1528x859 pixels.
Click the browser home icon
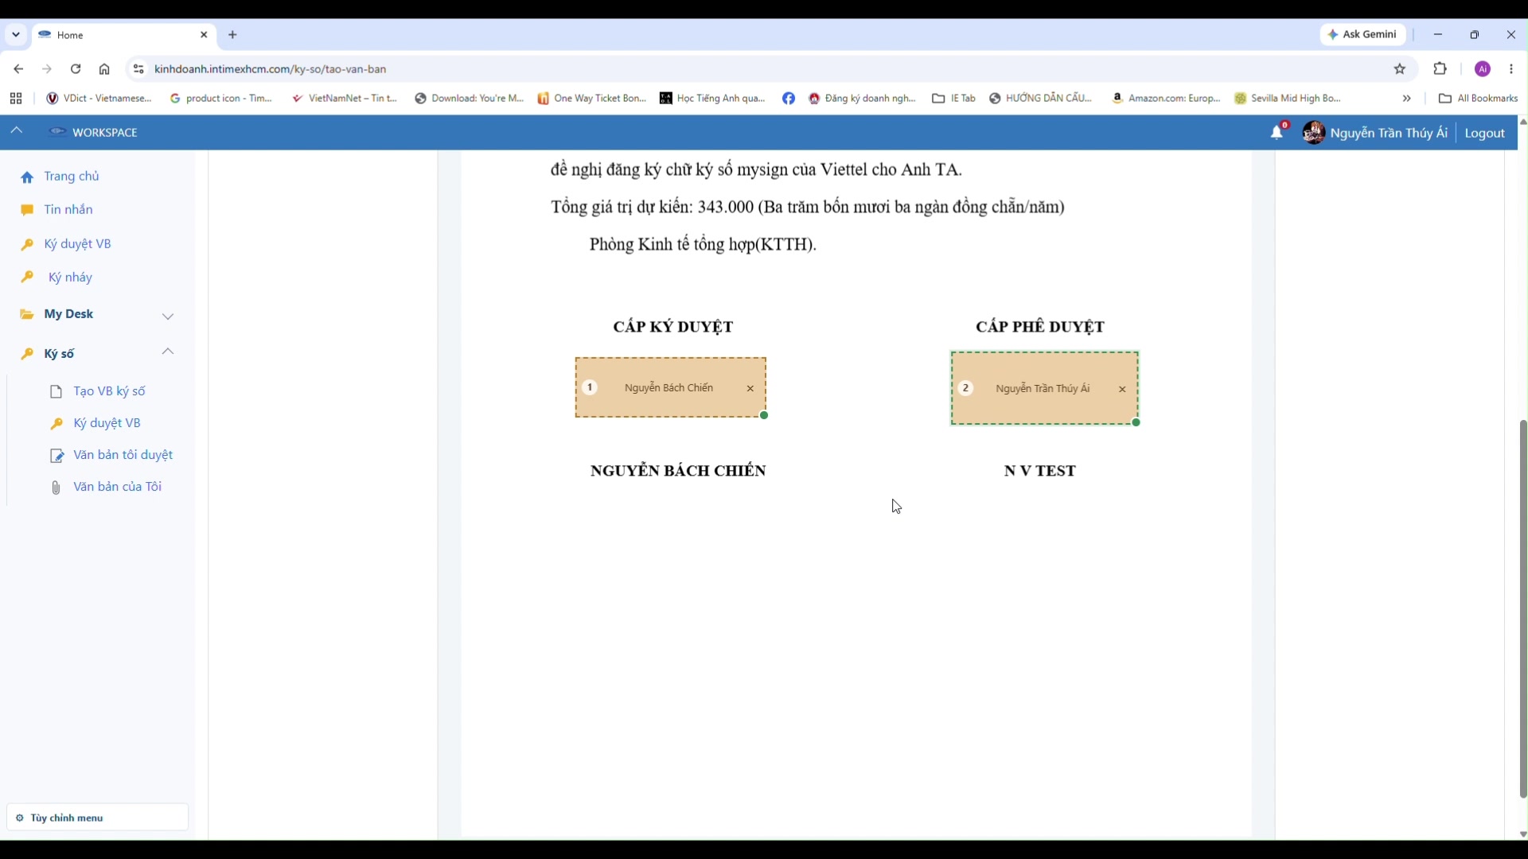[104, 69]
